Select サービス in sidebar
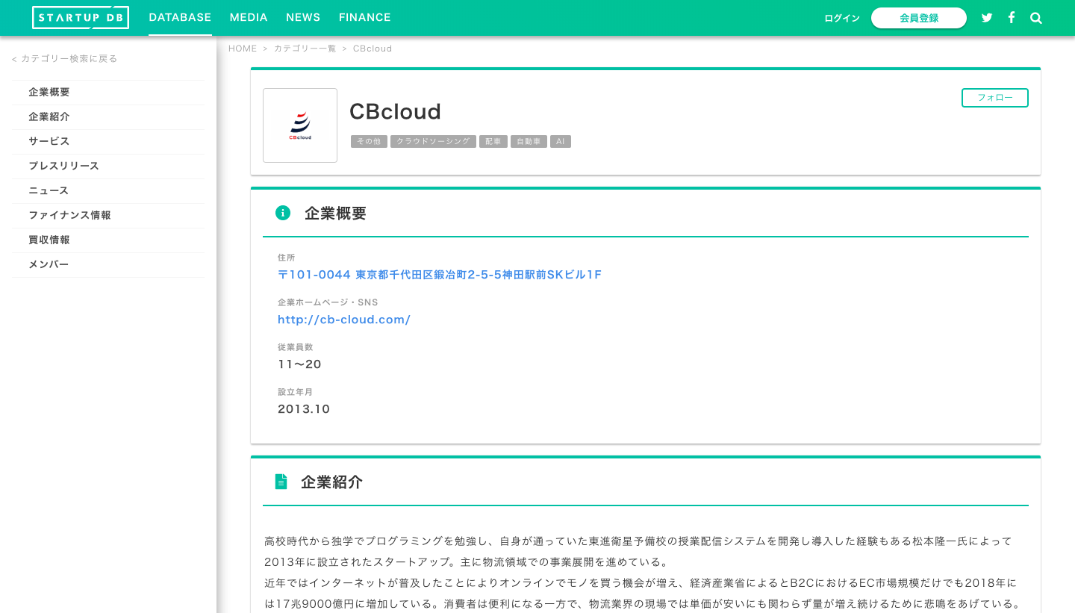The height and width of the screenshot is (613, 1075). click(108, 142)
